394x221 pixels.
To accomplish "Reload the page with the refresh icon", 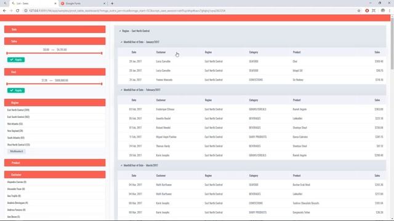I will point(18,11).
